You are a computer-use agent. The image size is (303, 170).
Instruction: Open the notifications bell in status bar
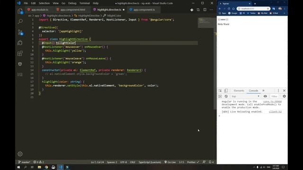point(211,162)
